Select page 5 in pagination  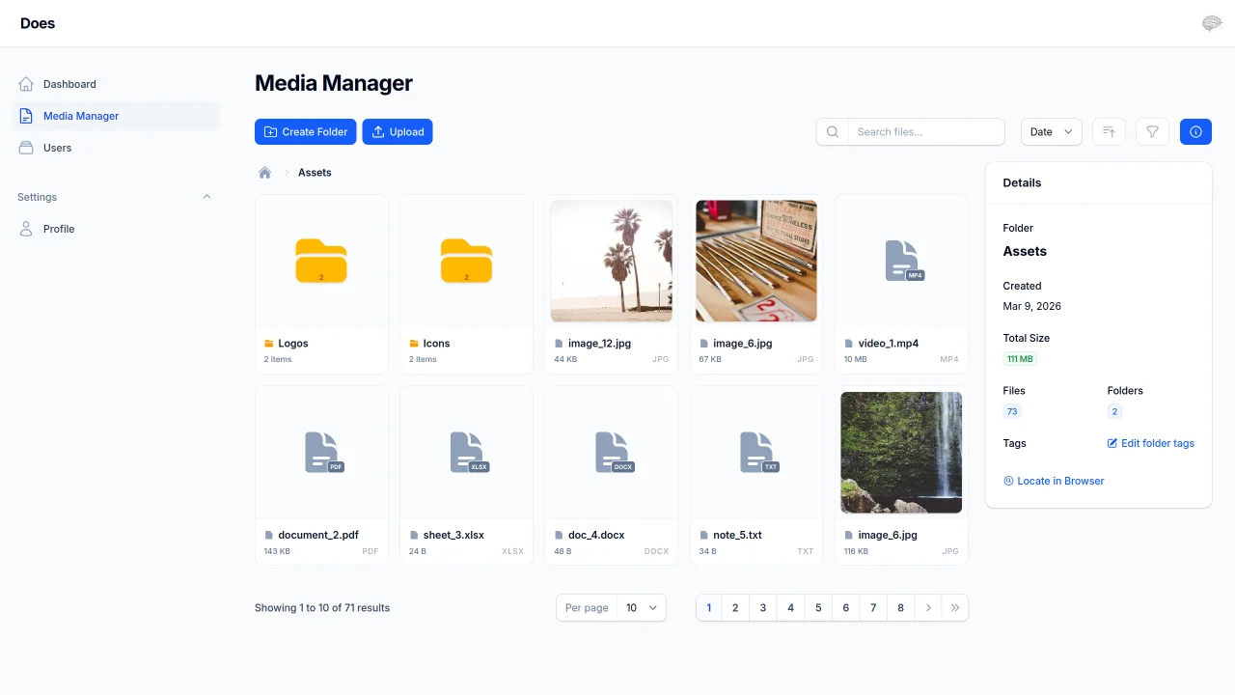818,607
